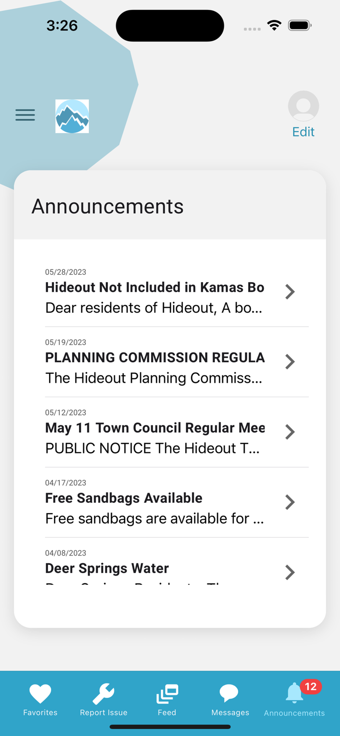The width and height of the screenshot is (340, 736).
Task: Tap the battery indicator in the status bar
Action: (300, 25)
